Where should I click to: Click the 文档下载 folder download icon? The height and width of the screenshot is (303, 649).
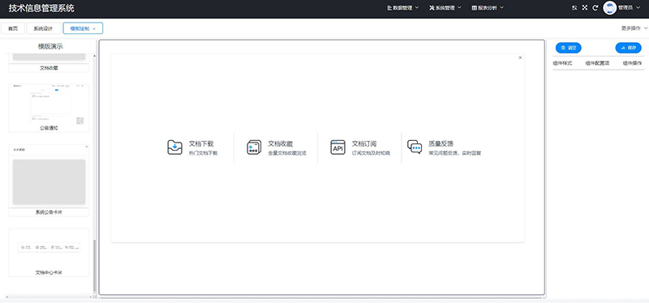pyautogui.click(x=174, y=147)
